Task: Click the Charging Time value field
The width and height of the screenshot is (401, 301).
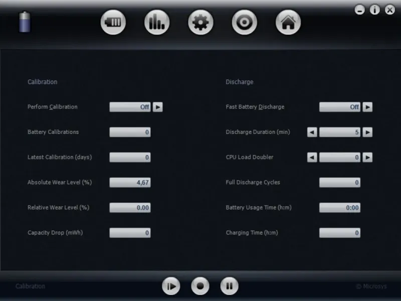Action: click(x=340, y=233)
